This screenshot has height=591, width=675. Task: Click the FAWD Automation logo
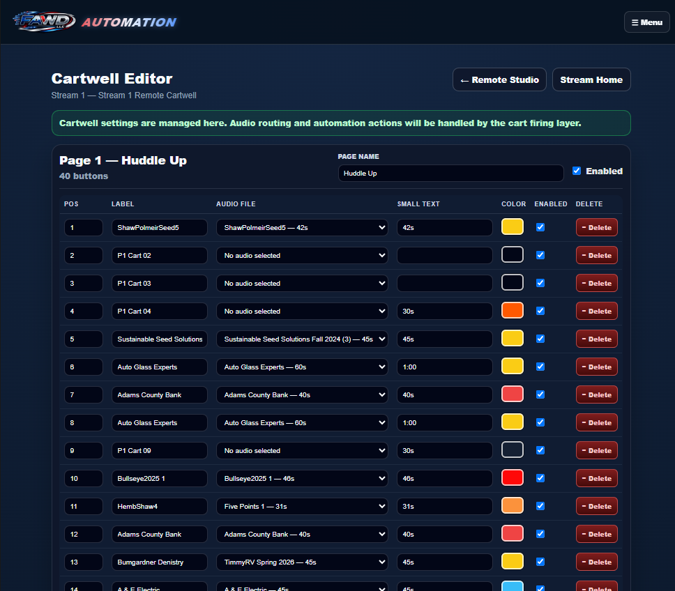(x=95, y=22)
